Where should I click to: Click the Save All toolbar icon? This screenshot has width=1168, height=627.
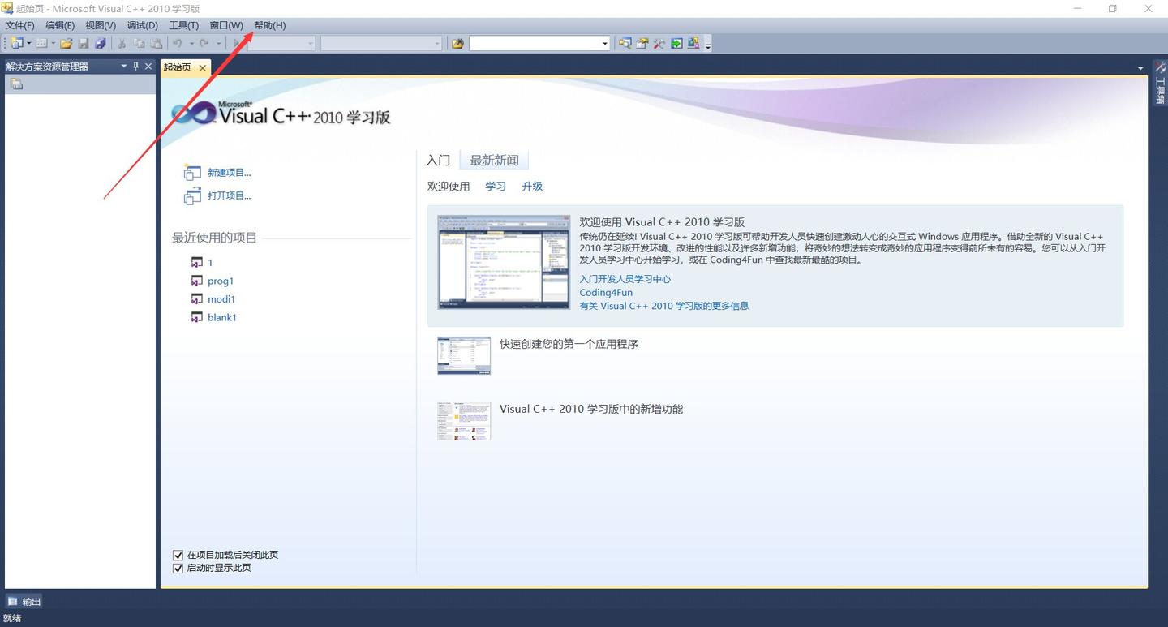point(101,43)
